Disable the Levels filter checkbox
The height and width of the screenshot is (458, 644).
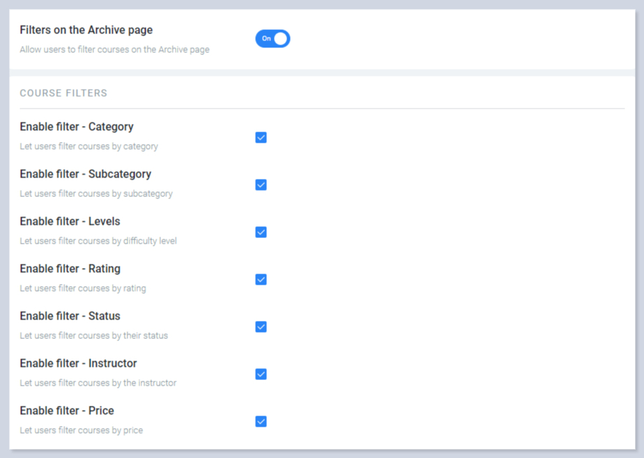(x=261, y=232)
